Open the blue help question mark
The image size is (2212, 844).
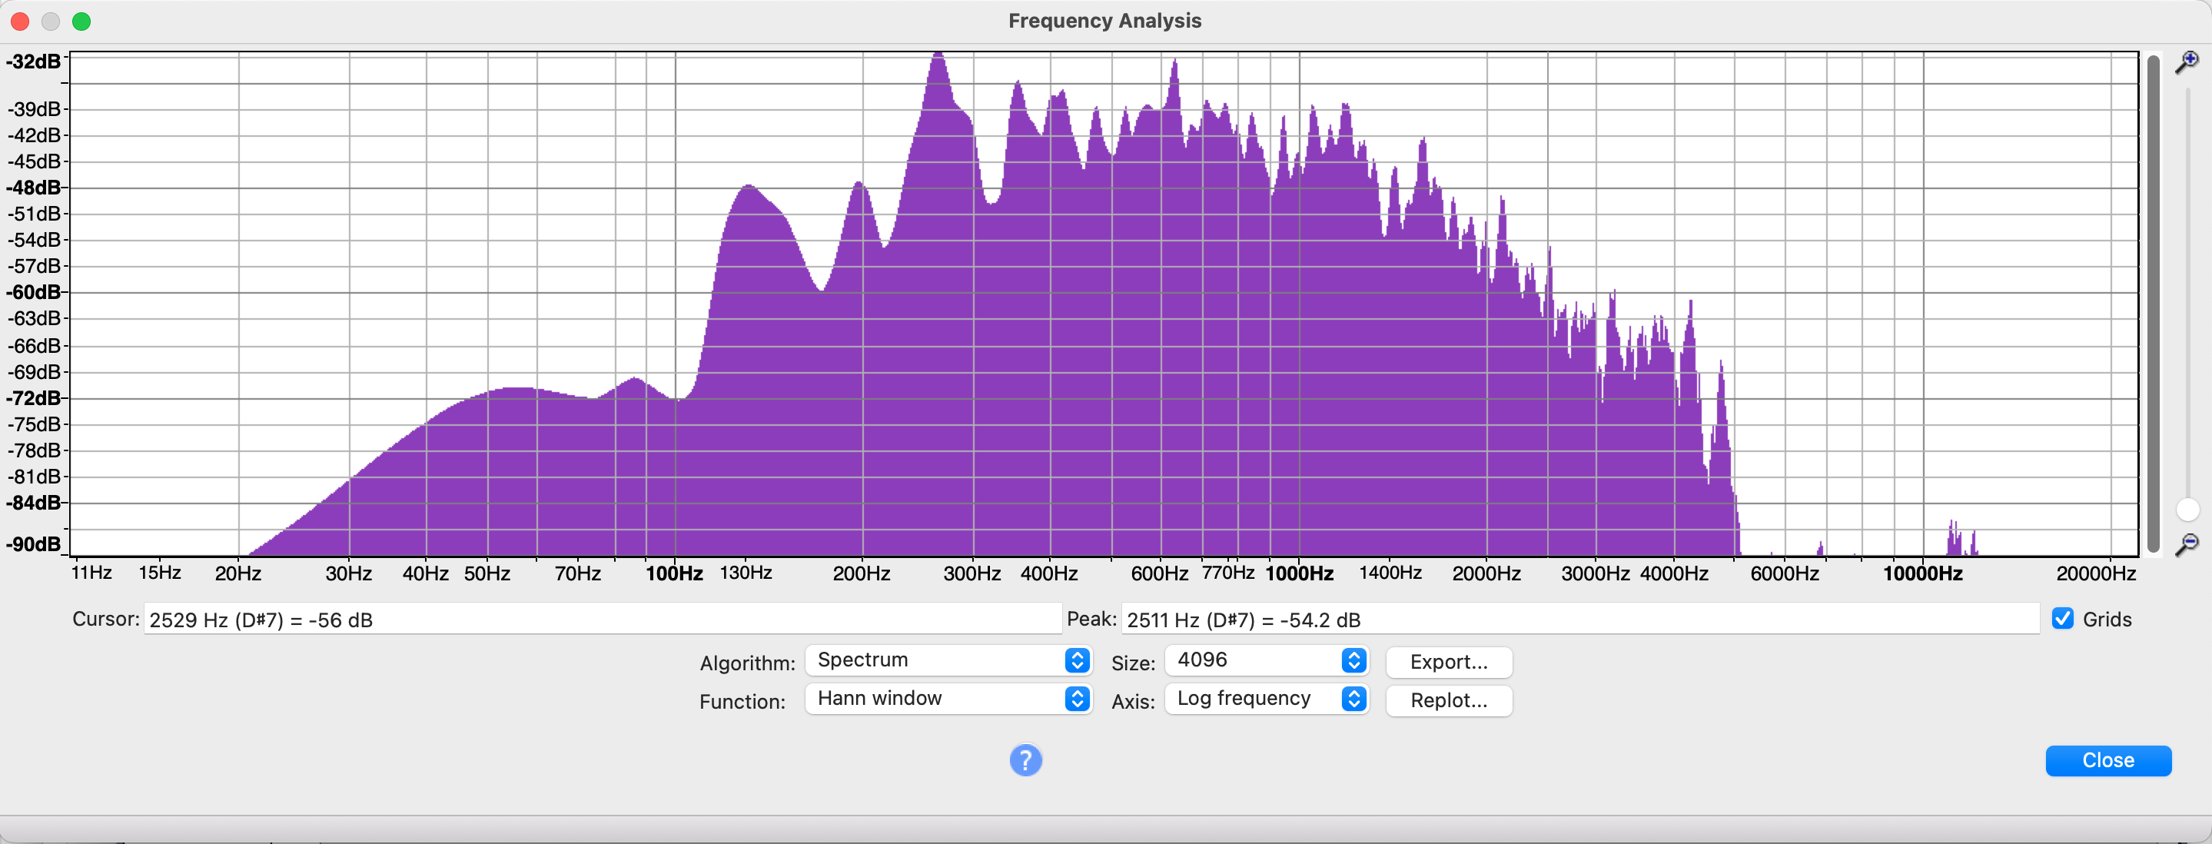(1025, 760)
